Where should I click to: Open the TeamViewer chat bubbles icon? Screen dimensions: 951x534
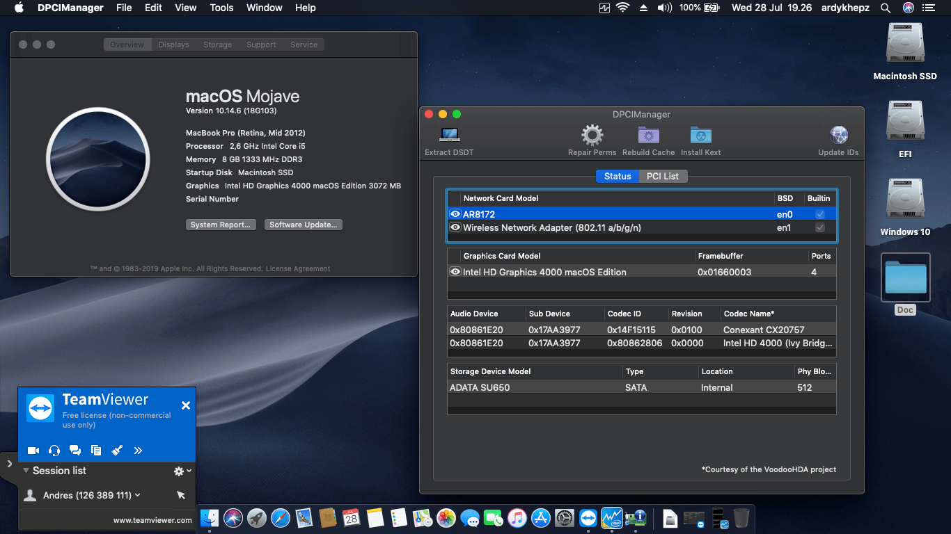75,451
